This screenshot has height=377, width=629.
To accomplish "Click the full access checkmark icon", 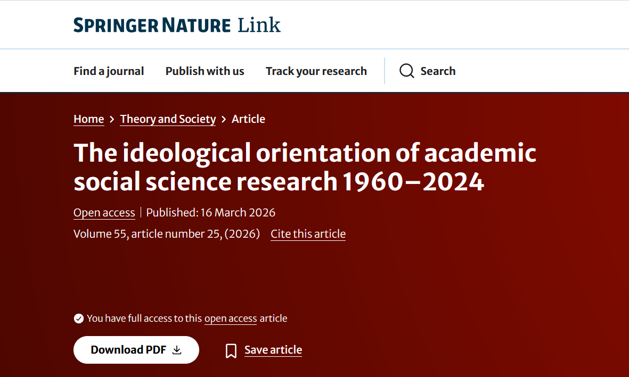I will click(79, 319).
